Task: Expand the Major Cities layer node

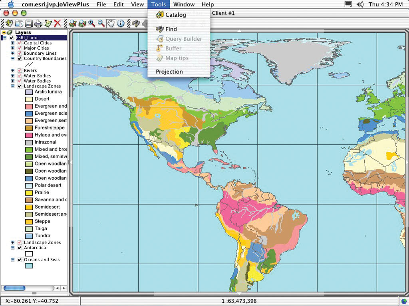Action: pyautogui.click(x=13, y=48)
